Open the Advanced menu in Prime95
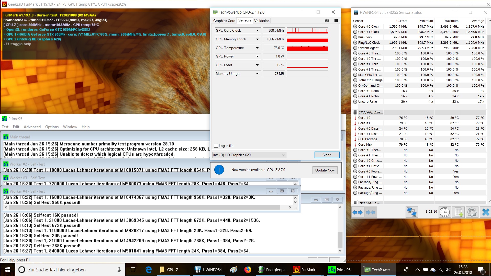The height and width of the screenshot is (276, 491). tap(32, 127)
